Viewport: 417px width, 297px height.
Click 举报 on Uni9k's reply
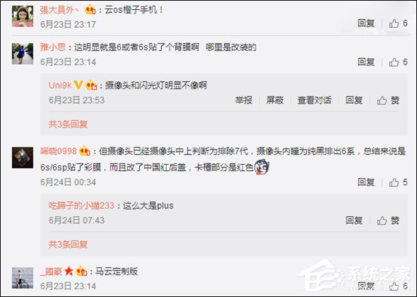(244, 100)
